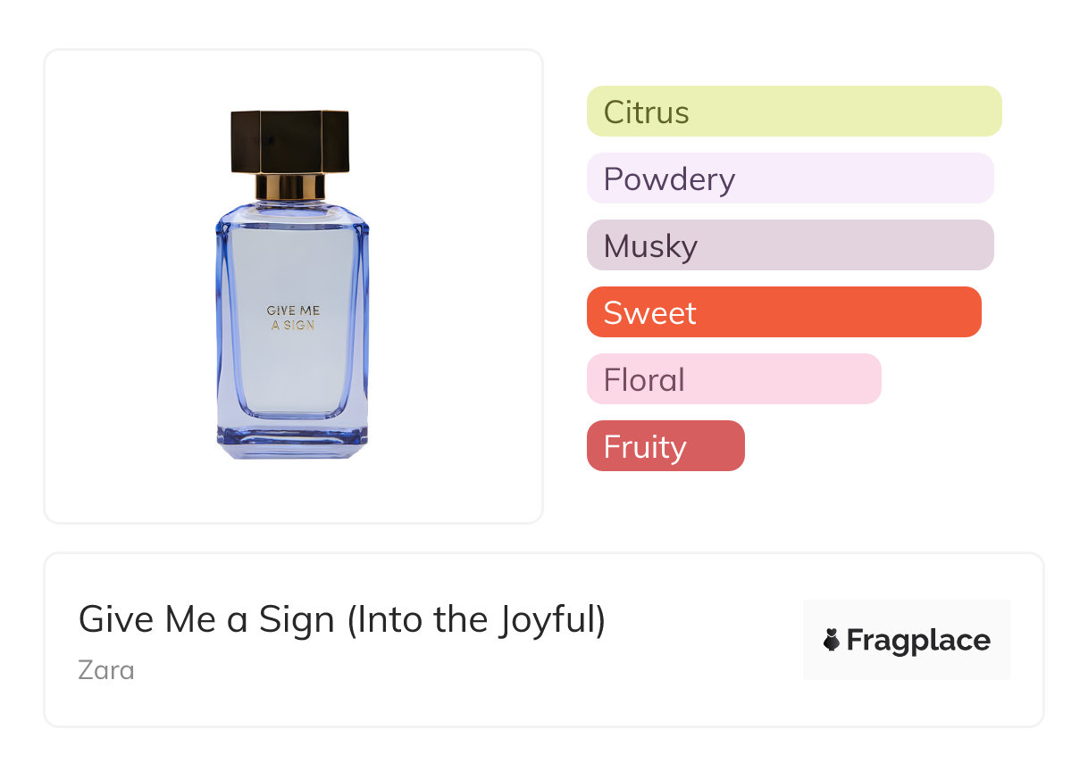Click the thick glass base of bottle

(292, 441)
